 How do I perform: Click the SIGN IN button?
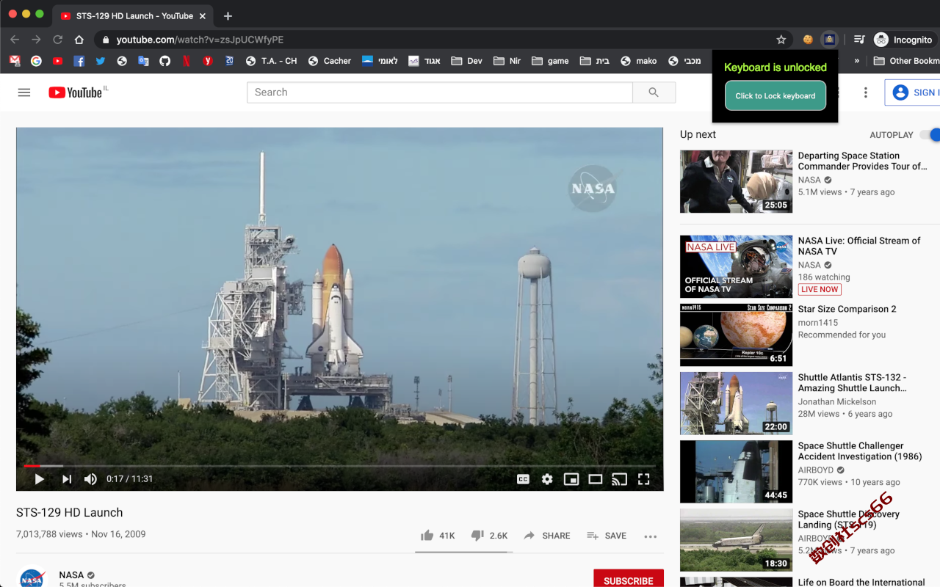913,92
